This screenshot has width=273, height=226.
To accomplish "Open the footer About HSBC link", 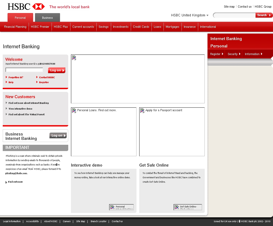I will point(51,221).
